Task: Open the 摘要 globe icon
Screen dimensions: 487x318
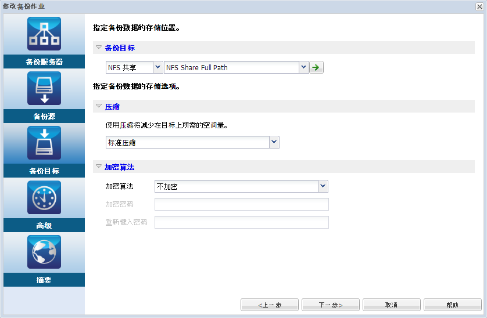Action: [44, 252]
